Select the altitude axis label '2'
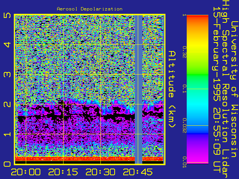This screenshot has height=179, width=239. 7,104
